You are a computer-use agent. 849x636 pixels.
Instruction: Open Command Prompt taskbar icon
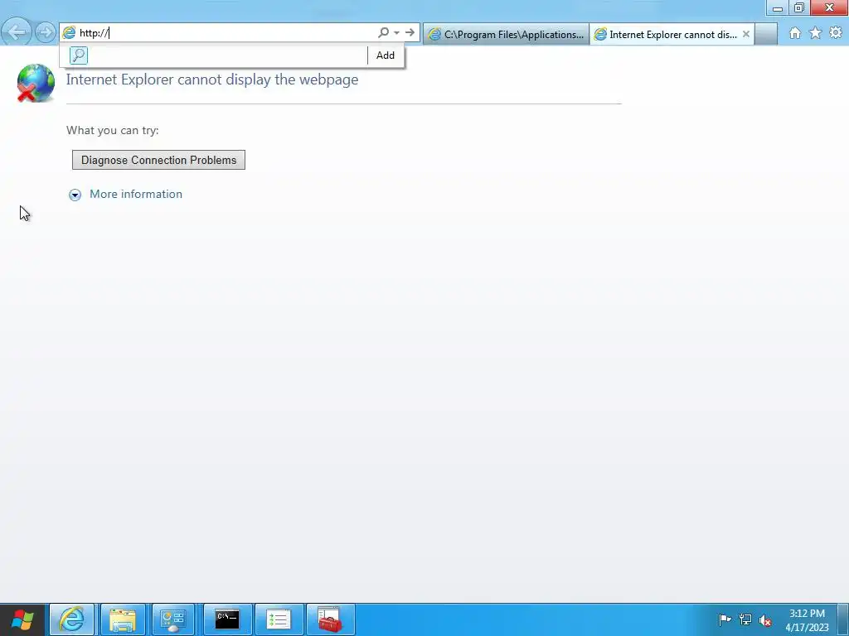(227, 619)
